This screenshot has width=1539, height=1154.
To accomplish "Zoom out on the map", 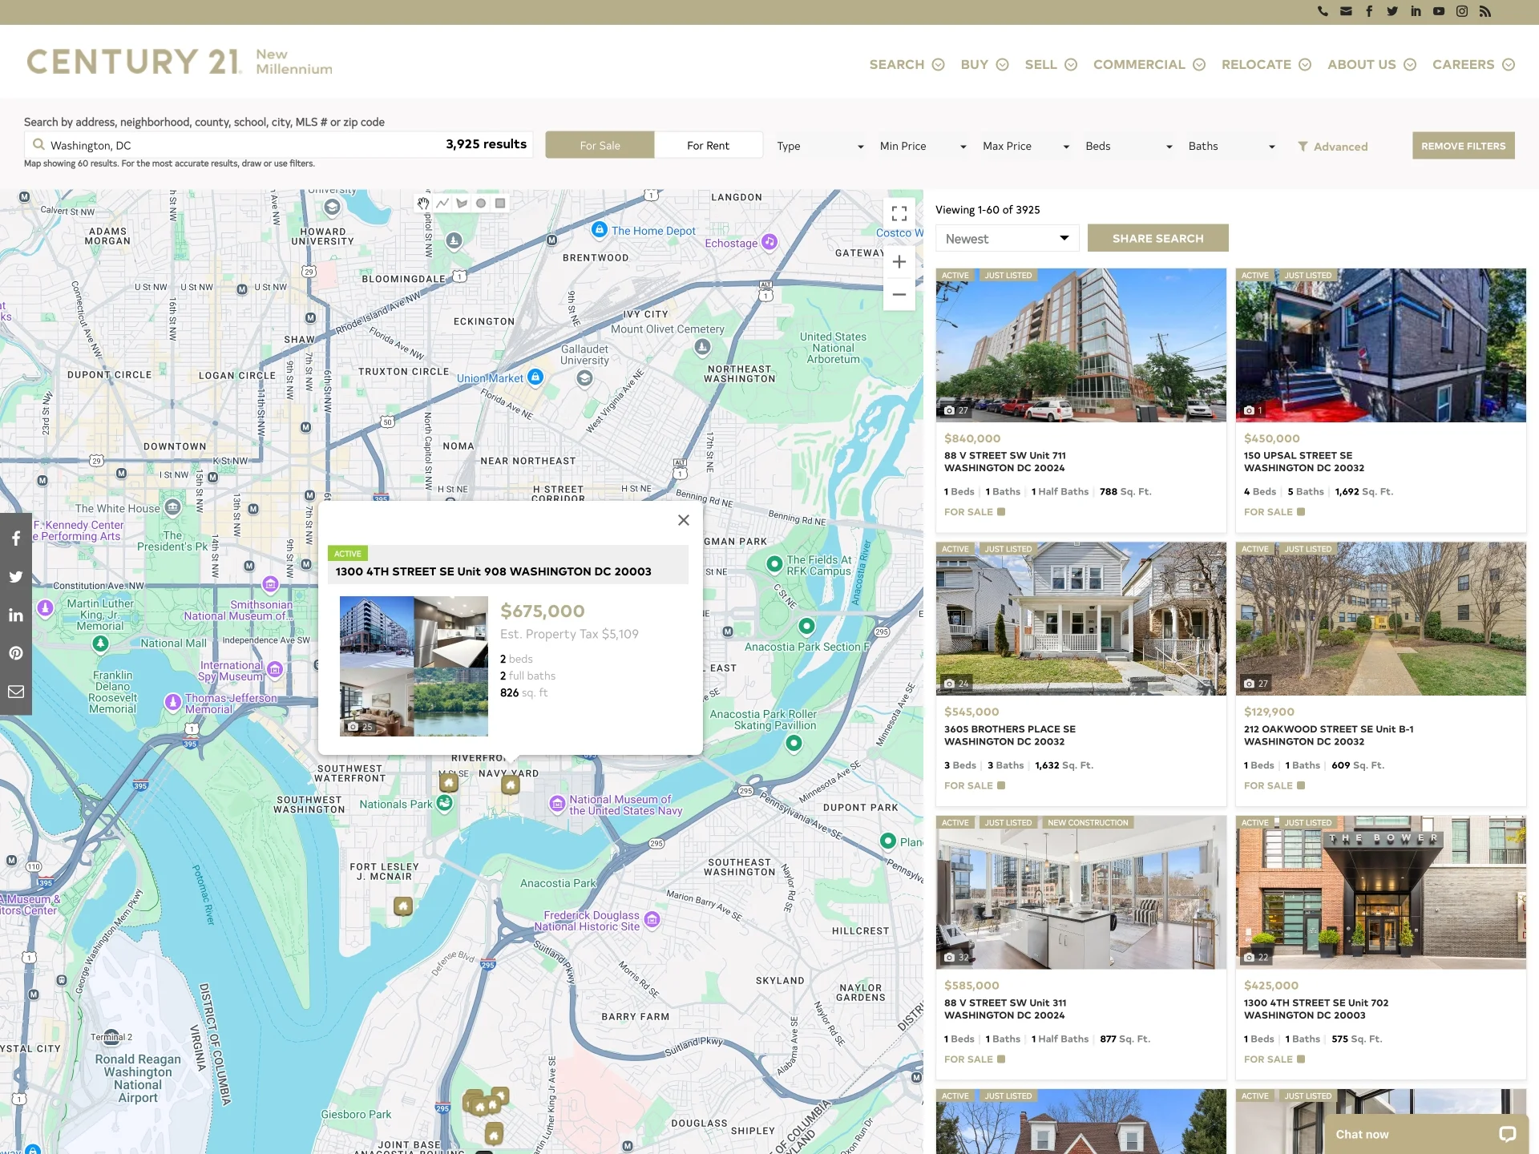I will [x=899, y=294].
